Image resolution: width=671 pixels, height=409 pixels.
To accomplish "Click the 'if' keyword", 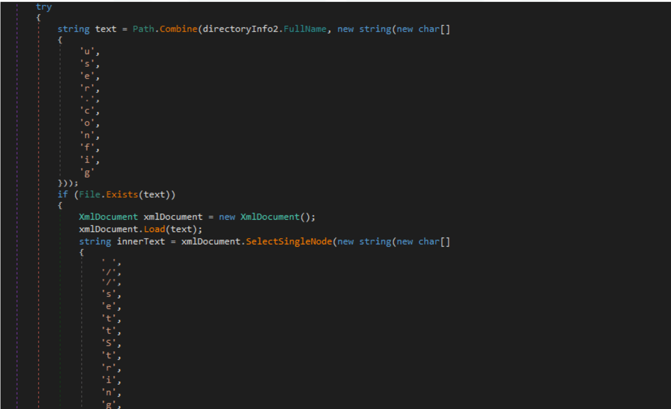I will point(63,194).
